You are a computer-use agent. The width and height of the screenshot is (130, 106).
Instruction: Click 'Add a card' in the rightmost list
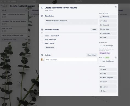click(123, 14)
